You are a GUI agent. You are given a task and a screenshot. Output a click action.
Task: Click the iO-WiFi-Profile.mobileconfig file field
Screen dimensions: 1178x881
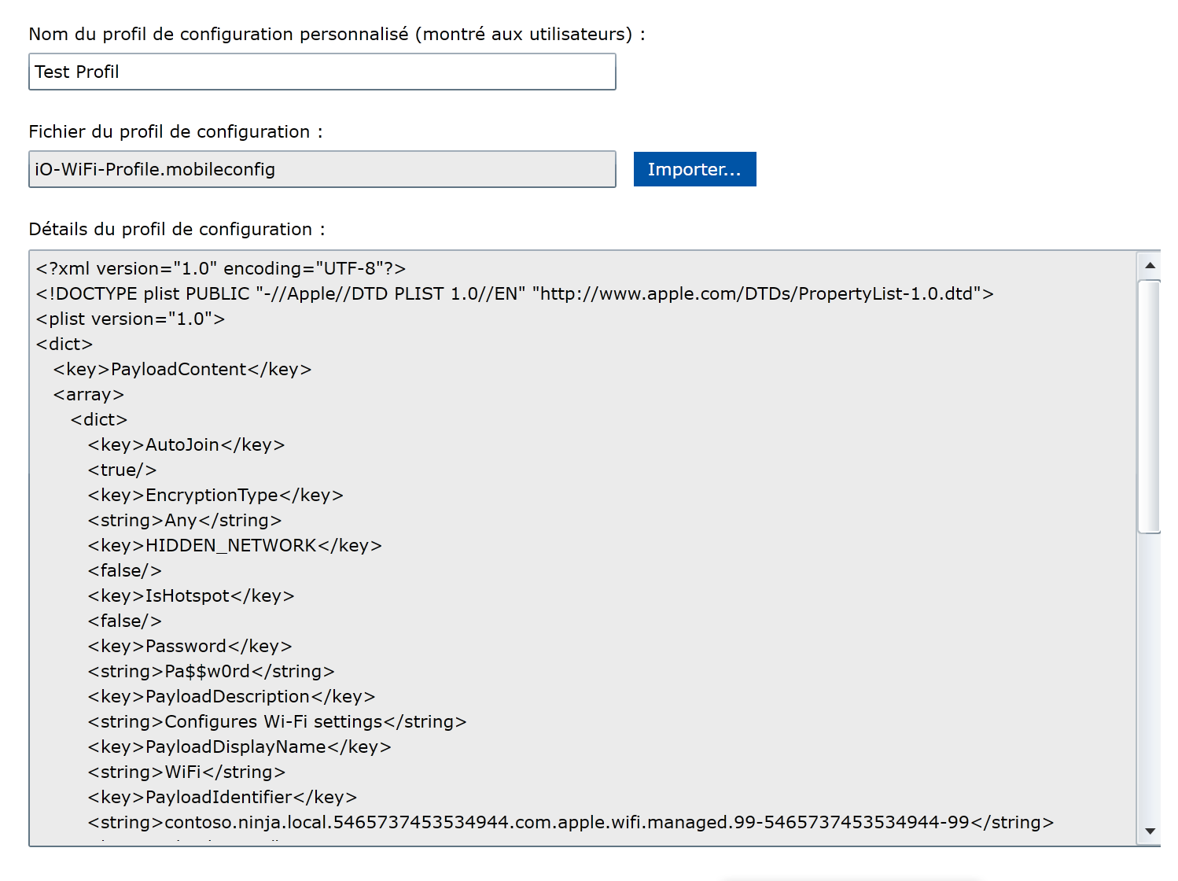322,169
